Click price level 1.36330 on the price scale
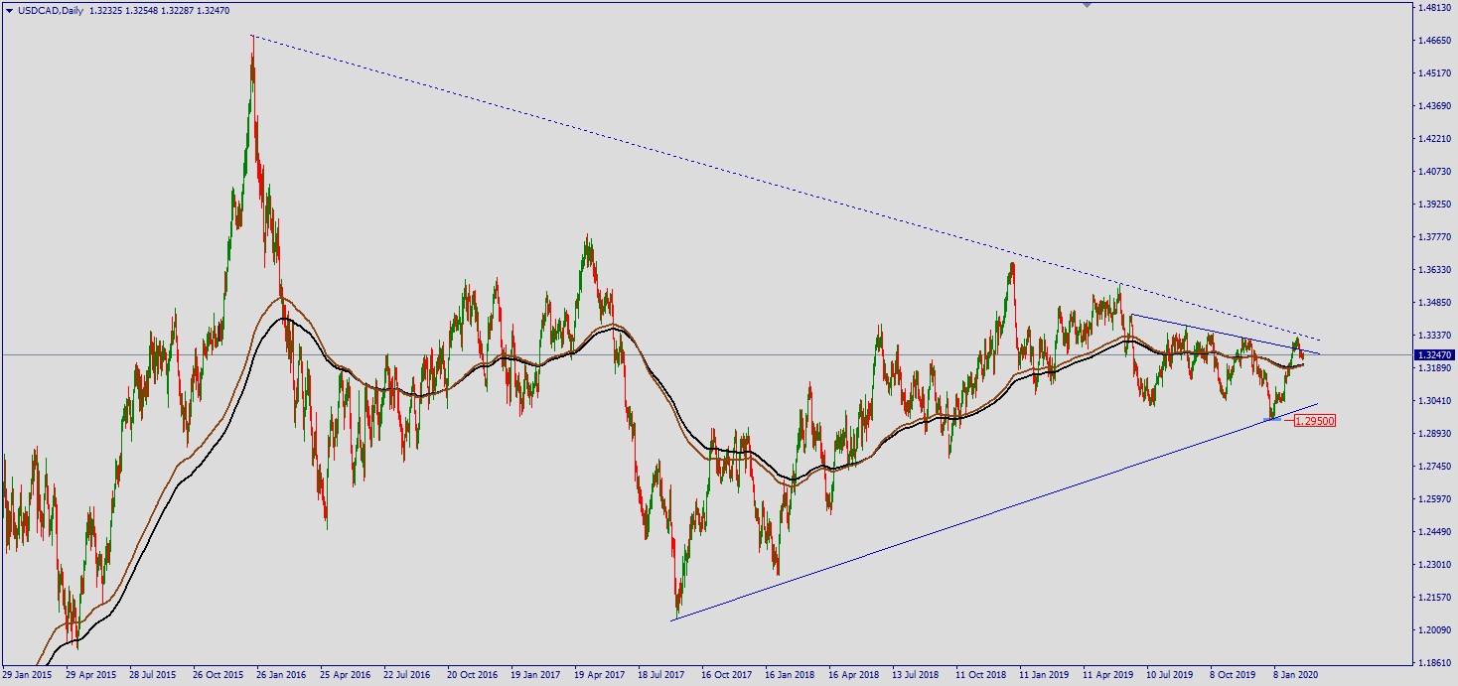The height and width of the screenshot is (686, 1458). [x=1436, y=270]
